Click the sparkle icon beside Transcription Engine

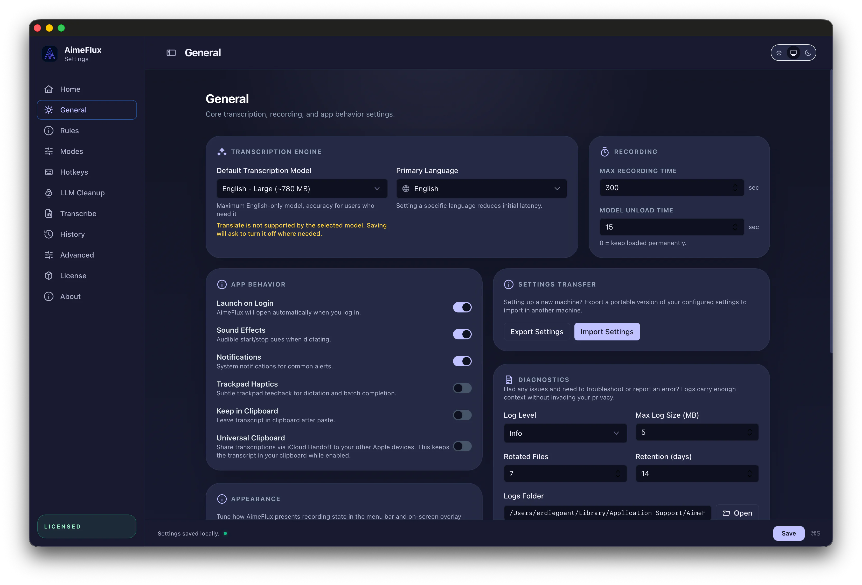pos(222,152)
